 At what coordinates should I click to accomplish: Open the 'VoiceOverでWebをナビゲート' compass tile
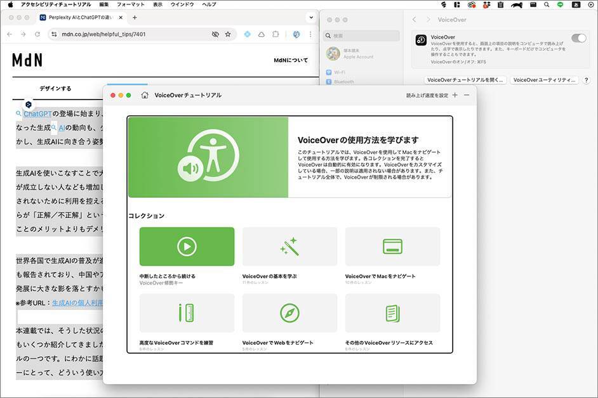pyautogui.click(x=289, y=313)
